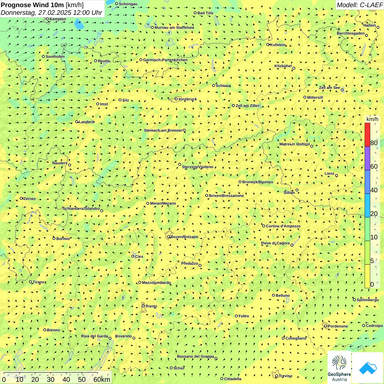Image resolution: width=384 pixels, height=384 pixels.
Task: Click the Landeck location marker
Action: click(77, 122)
